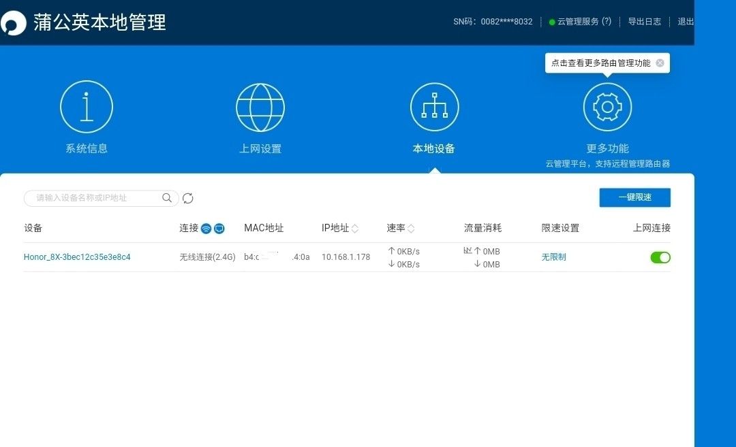This screenshot has height=447, width=736.
Task: Open the 无限制 speed limit setting link
Action: pyautogui.click(x=553, y=257)
